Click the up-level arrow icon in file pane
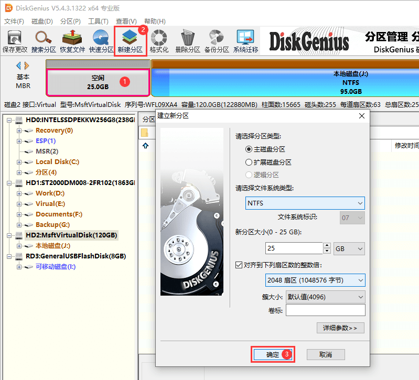The height and width of the screenshot is (380, 419). tap(145, 146)
